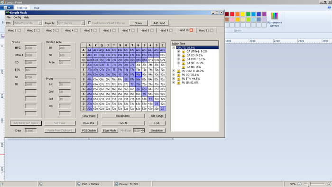Click lock icon beside PU CO: 32.1%
This screenshot has height=187, width=332.
coord(178,75)
